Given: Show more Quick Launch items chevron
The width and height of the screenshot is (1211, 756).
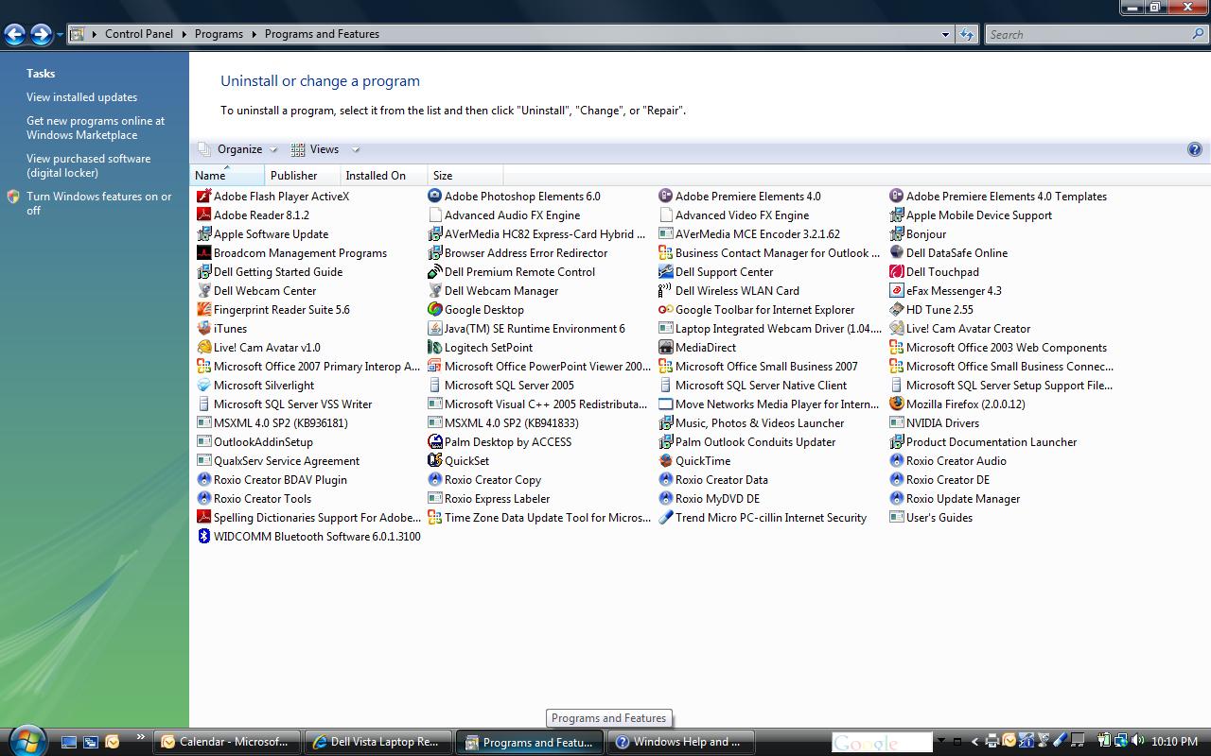Looking at the screenshot, I should click(x=141, y=737).
